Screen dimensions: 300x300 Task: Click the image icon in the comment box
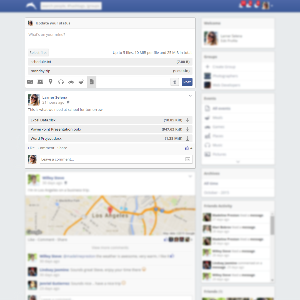[187, 159]
